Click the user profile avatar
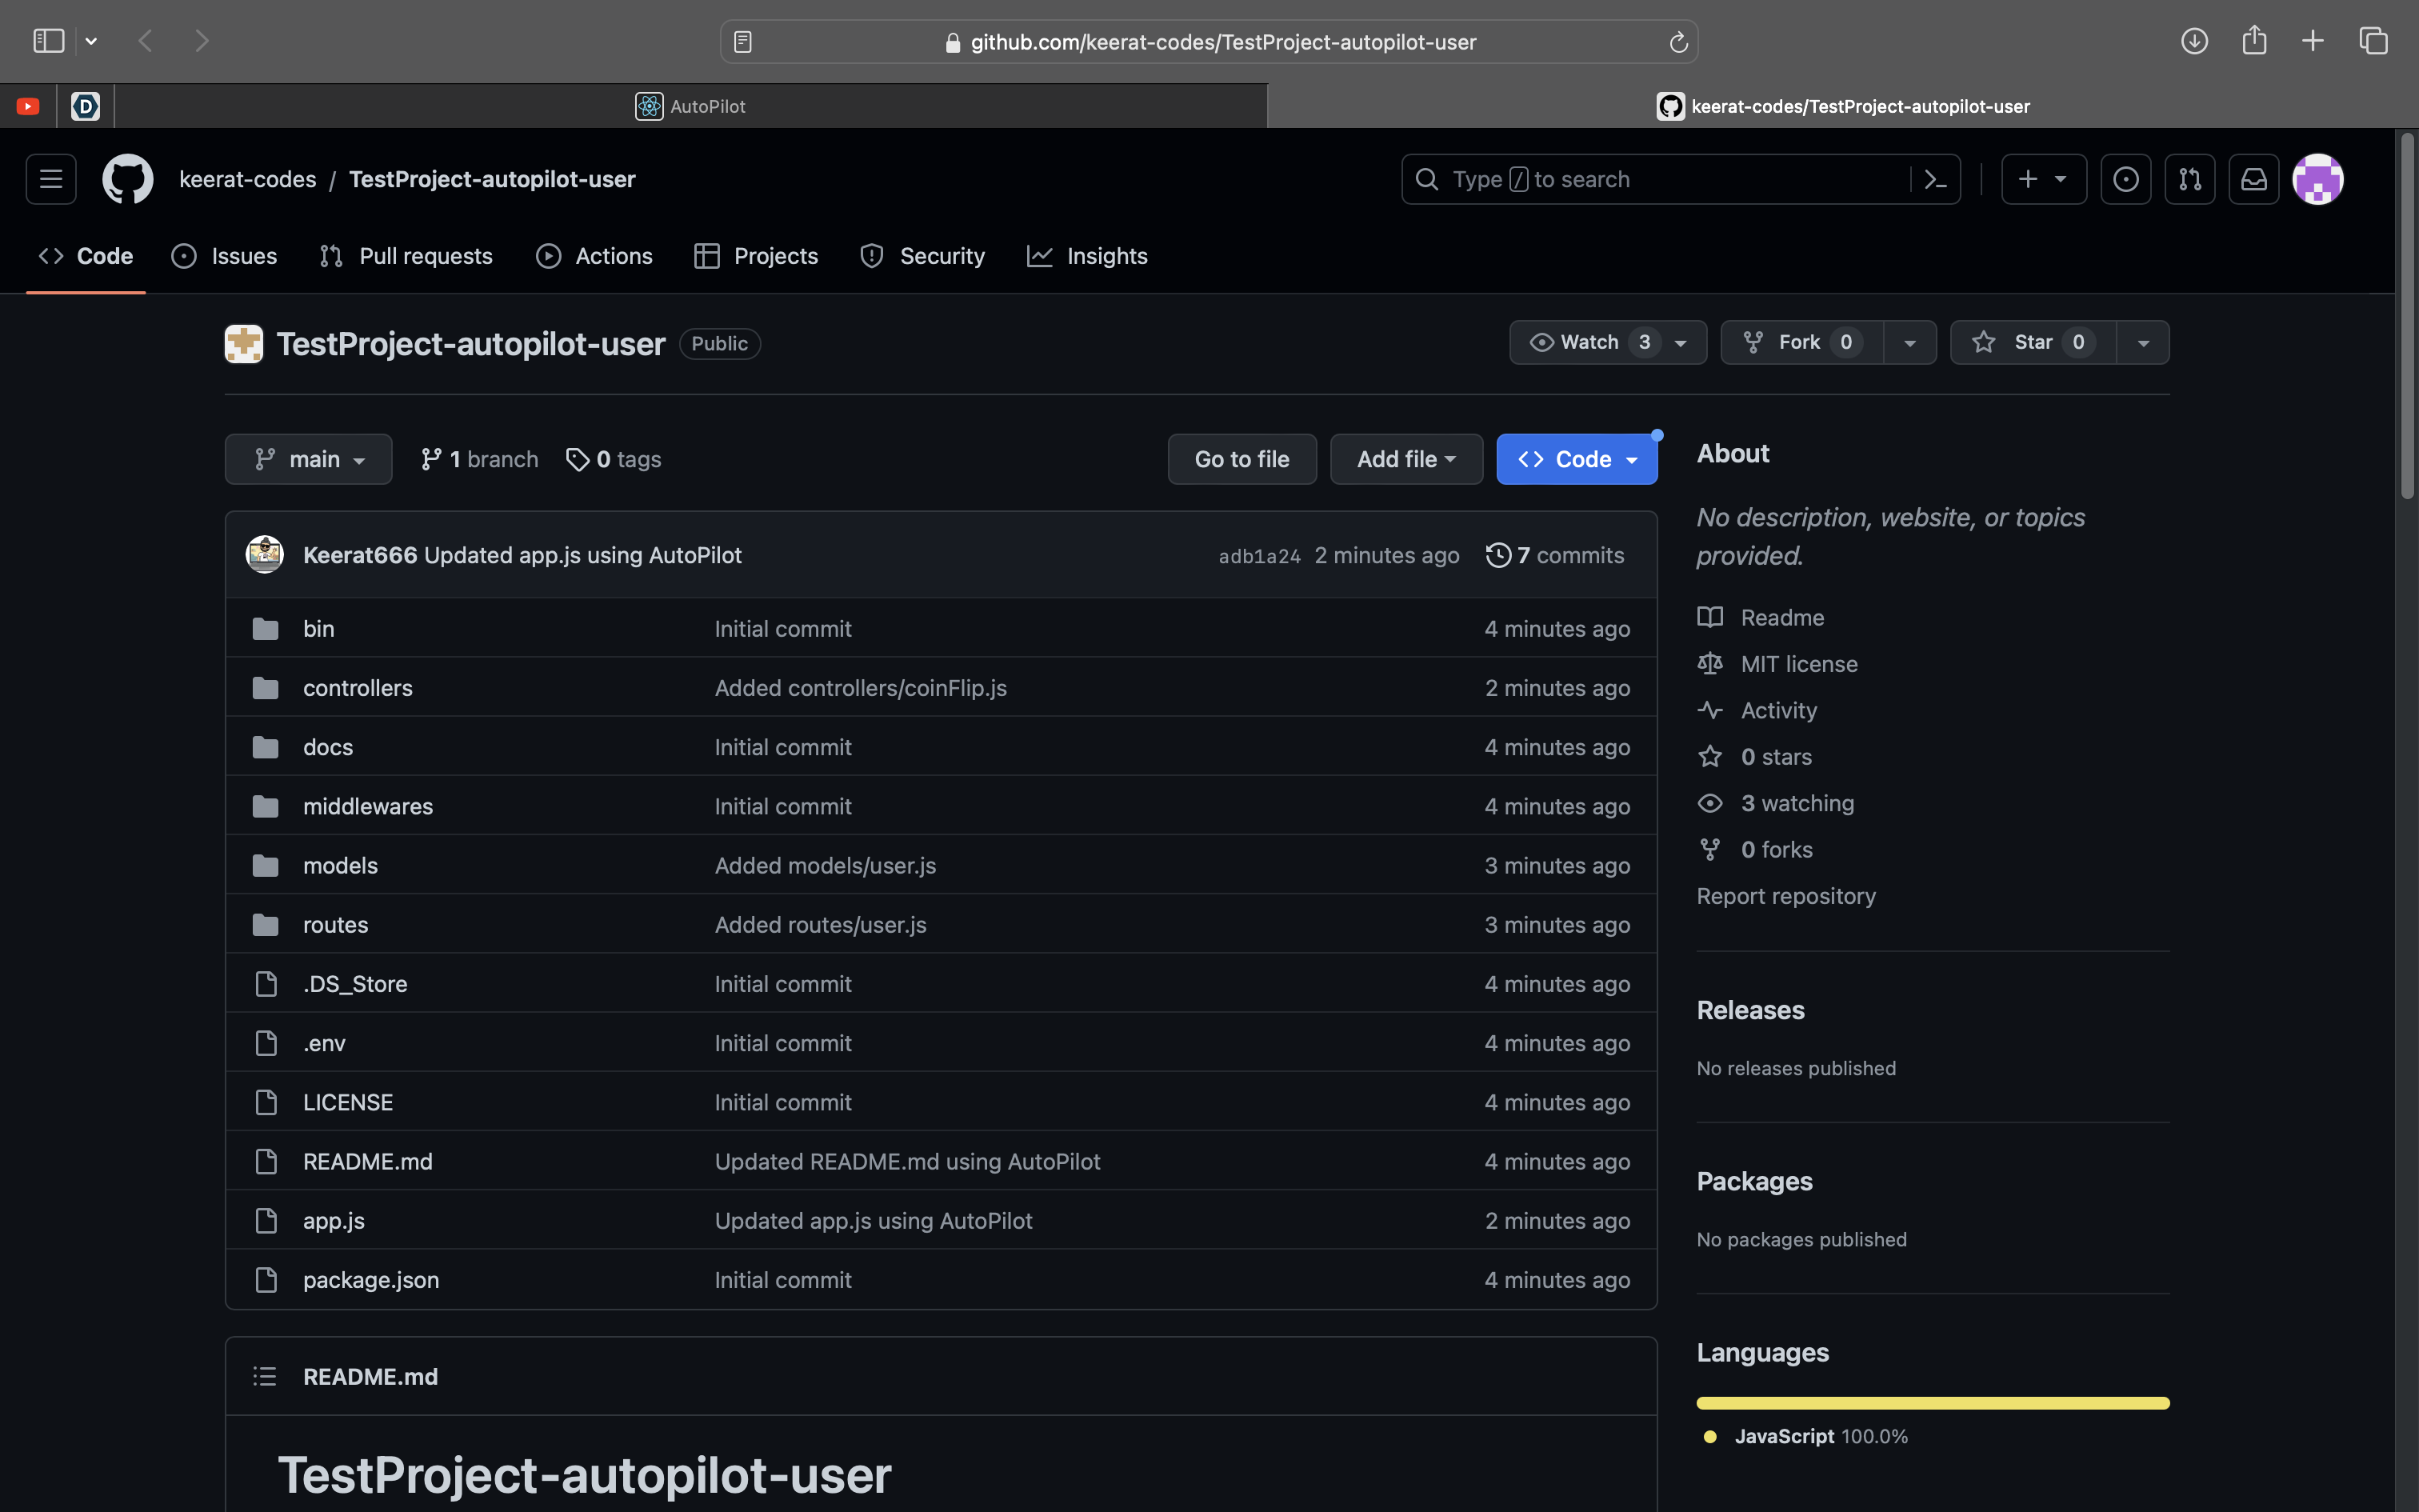The height and width of the screenshot is (1512, 2419). (2318, 179)
